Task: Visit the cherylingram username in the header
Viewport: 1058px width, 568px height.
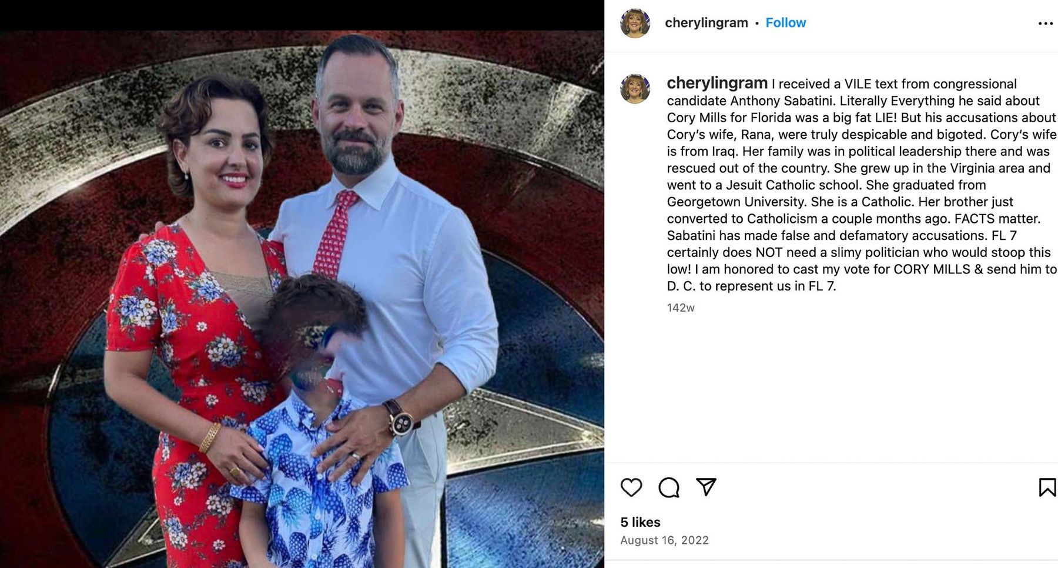Action: tap(706, 23)
